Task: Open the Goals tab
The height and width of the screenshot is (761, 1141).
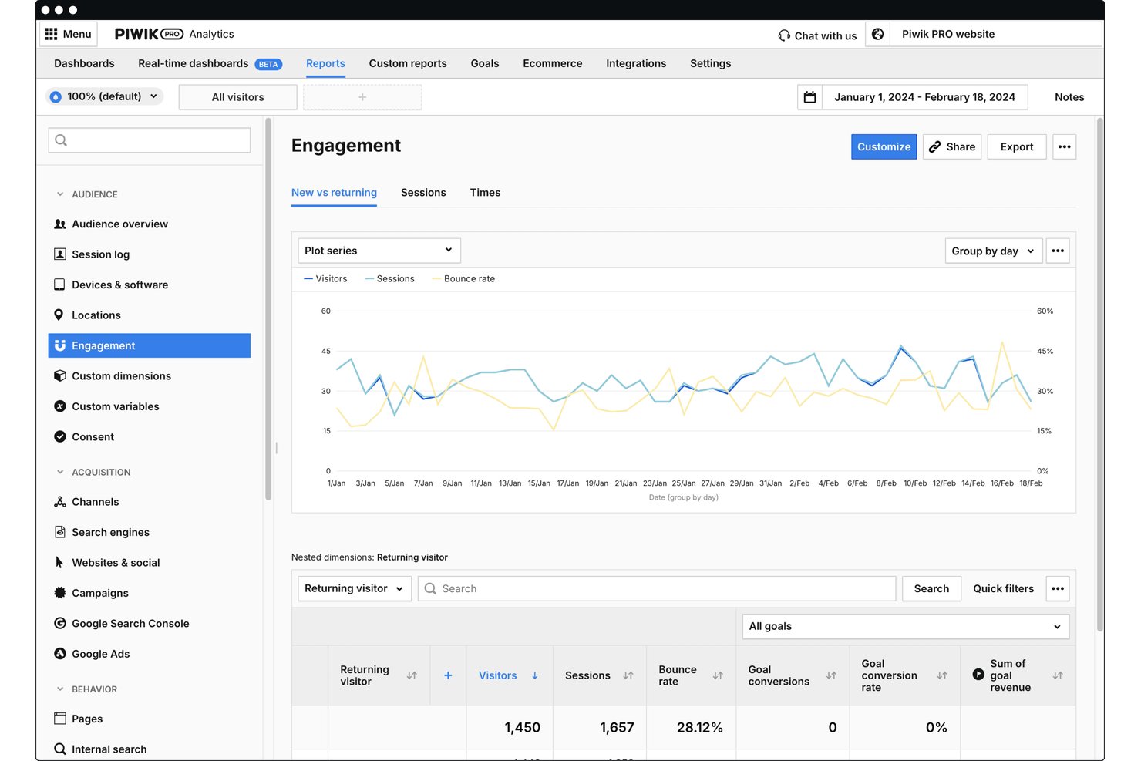Action: (485, 63)
